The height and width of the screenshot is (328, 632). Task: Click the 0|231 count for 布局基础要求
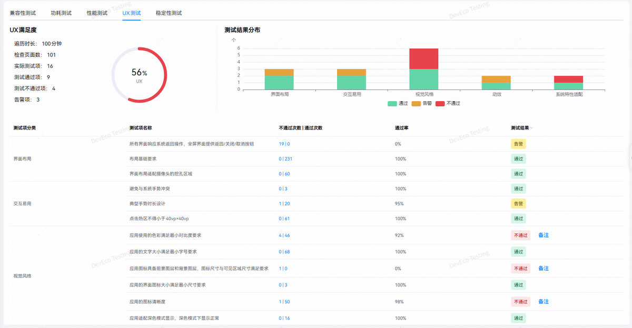point(285,159)
